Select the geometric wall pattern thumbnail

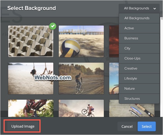(31, 41)
